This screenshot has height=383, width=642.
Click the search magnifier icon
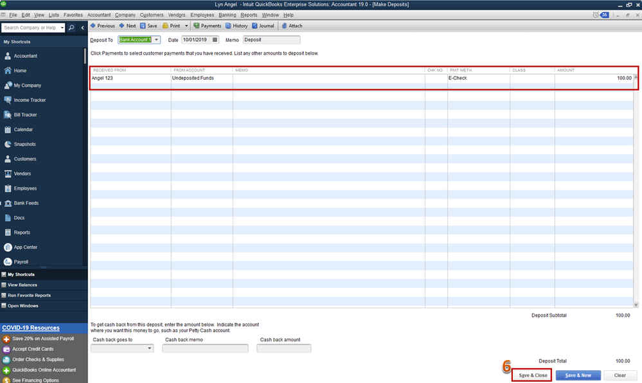click(71, 28)
